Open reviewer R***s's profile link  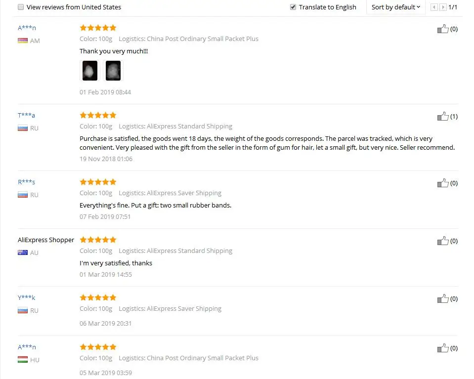pyautogui.click(x=26, y=182)
